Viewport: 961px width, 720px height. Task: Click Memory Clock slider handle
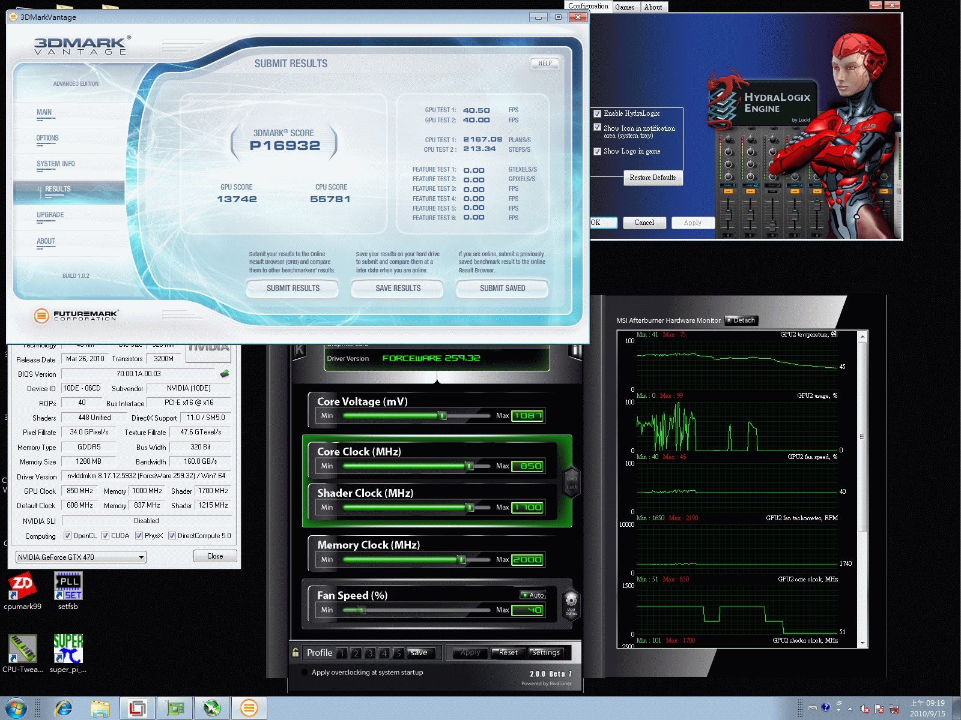(461, 560)
